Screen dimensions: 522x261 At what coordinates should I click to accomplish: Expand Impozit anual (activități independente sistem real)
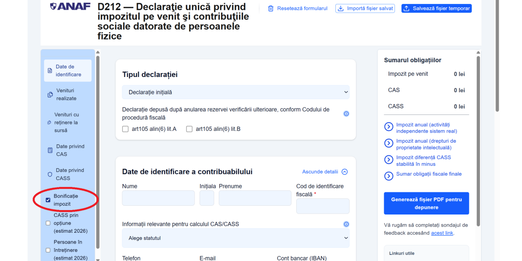[388, 127]
